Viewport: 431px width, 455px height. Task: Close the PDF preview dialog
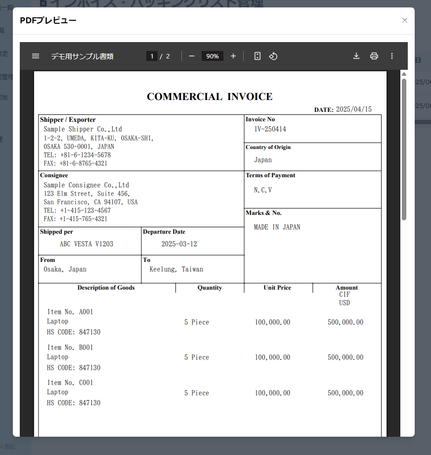coord(405,20)
